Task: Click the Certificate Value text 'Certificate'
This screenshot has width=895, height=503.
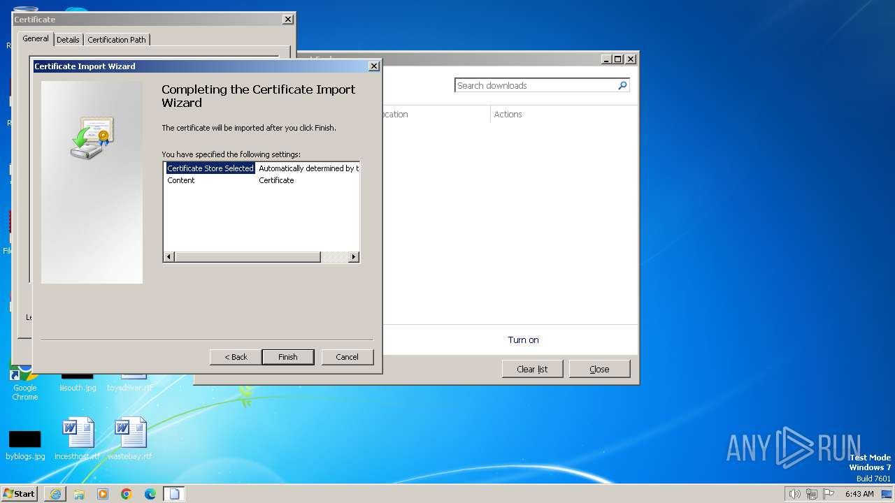Action: coord(276,180)
